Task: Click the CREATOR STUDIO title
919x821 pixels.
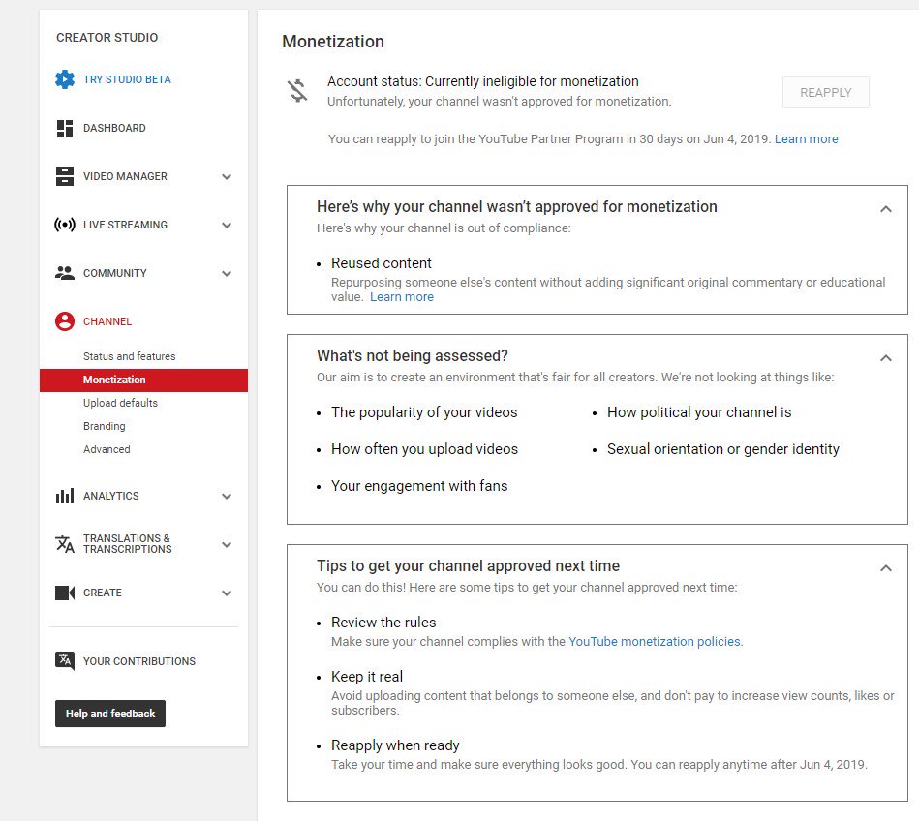Action: 107,38
